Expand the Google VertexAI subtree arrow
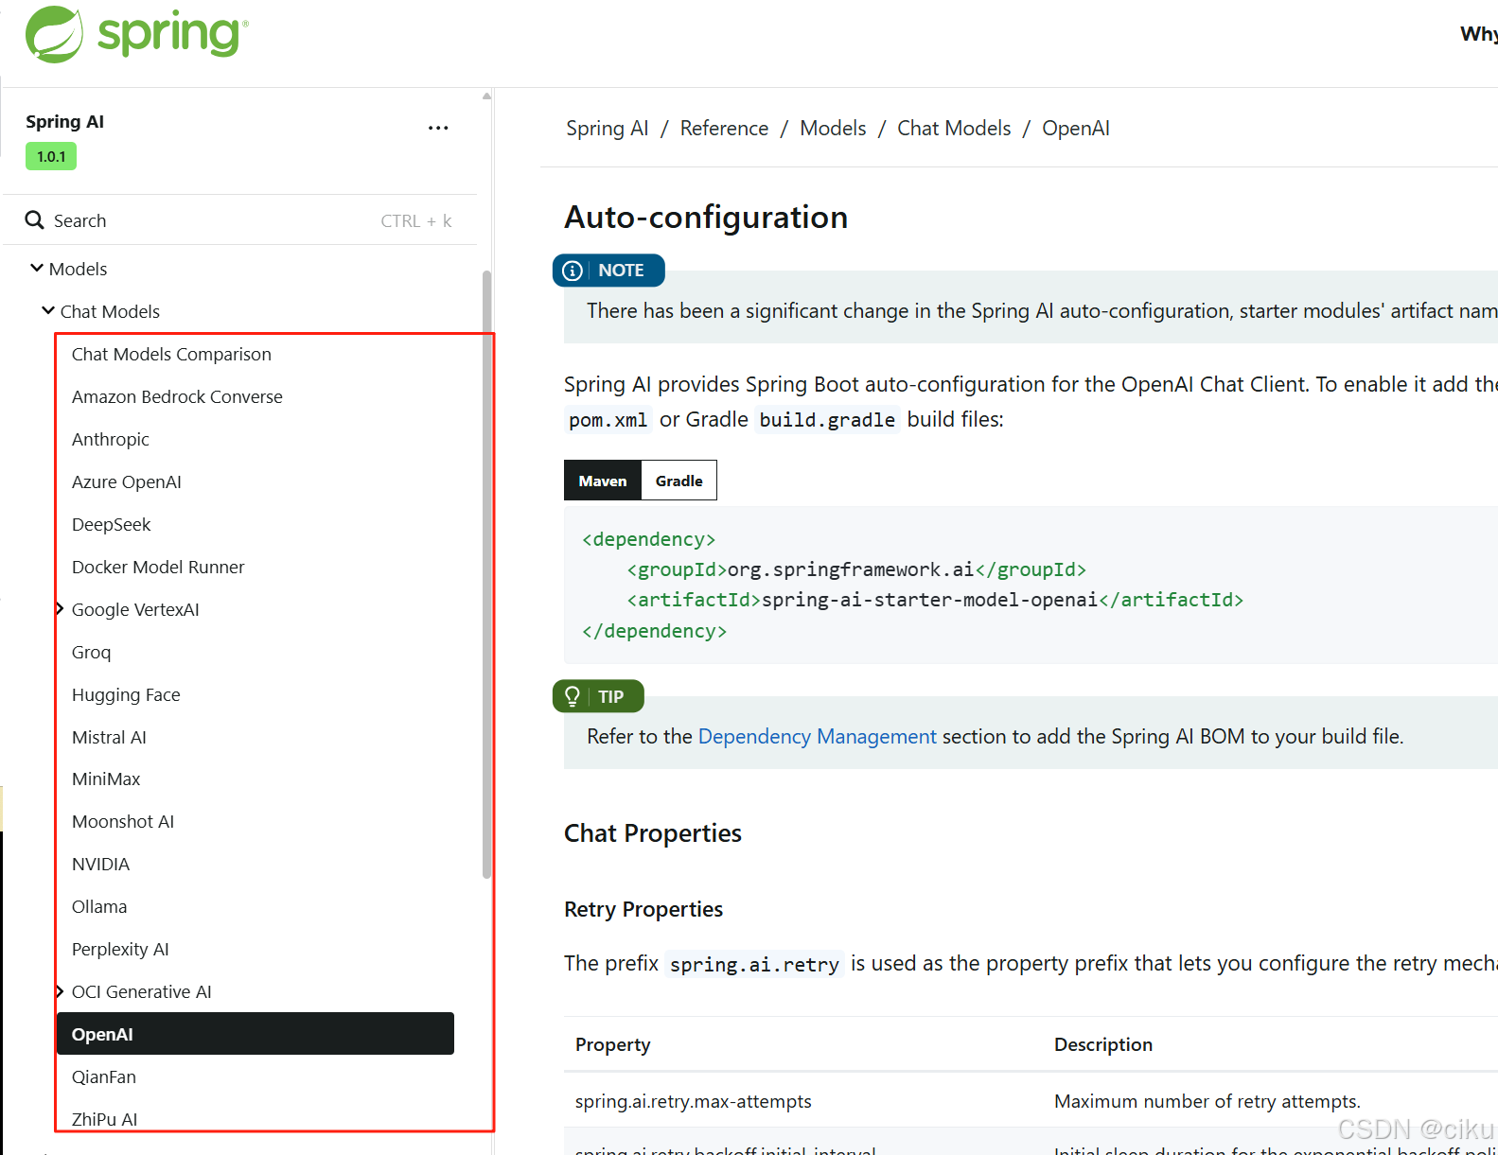The width and height of the screenshot is (1498, 1155). coord(60,609)
